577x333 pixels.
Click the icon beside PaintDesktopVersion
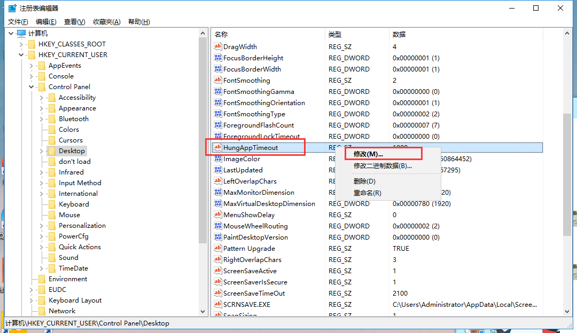tap(217, 237)
